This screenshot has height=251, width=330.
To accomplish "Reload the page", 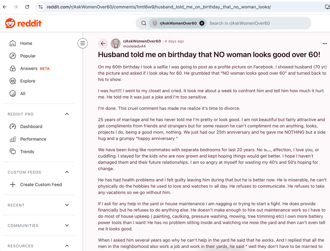I will coord(27,7).
